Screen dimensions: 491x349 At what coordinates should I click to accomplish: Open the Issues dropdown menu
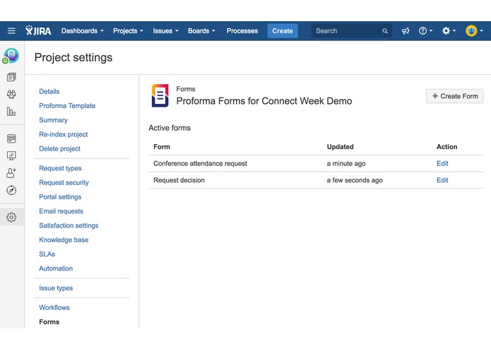[165, 30]
